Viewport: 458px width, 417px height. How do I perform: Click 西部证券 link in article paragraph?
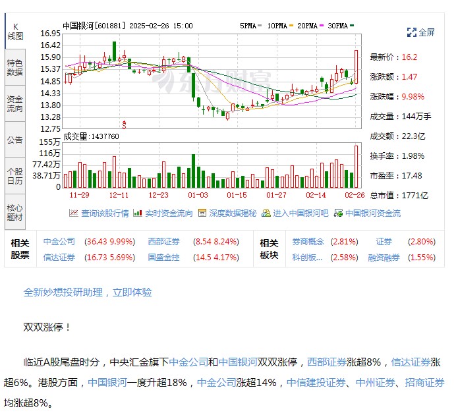(x=327, y=362)
